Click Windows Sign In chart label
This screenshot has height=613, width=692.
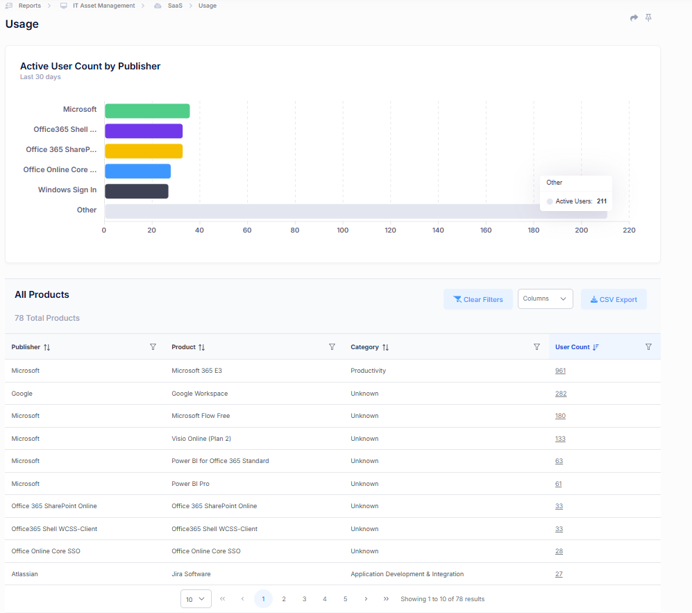click(x=67, y=190)
